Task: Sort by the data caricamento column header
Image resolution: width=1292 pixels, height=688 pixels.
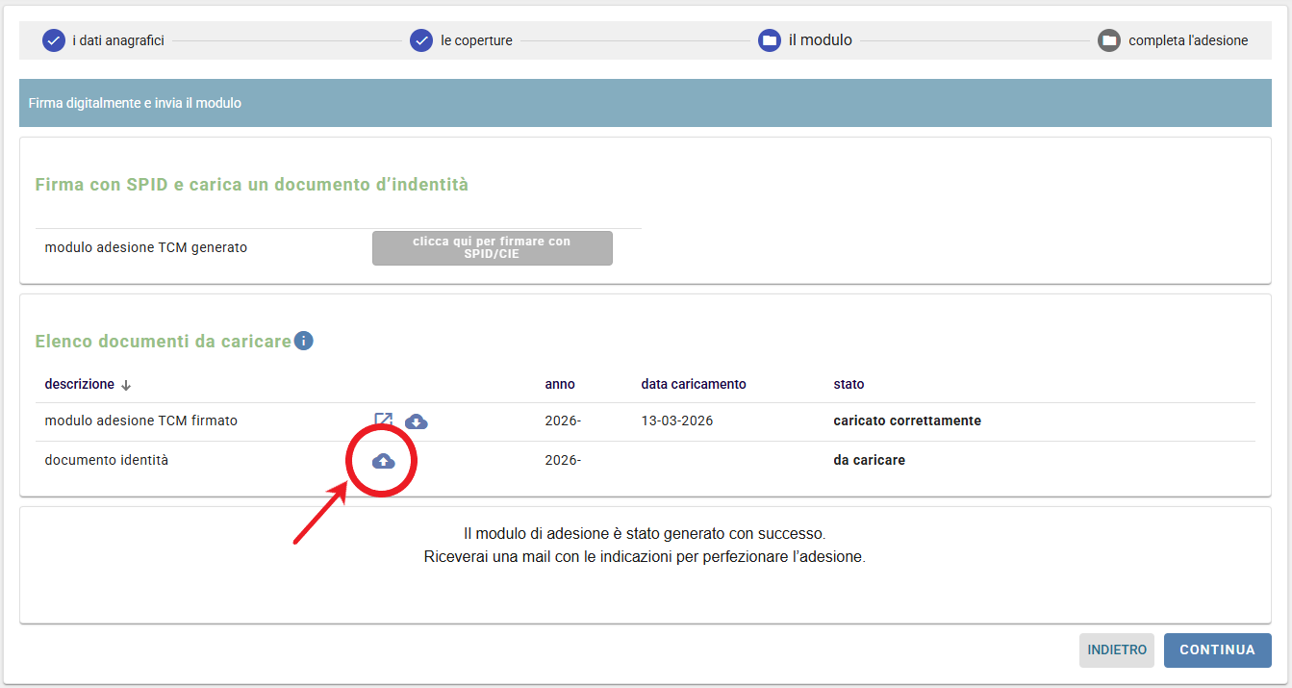Action: [694, 384]
